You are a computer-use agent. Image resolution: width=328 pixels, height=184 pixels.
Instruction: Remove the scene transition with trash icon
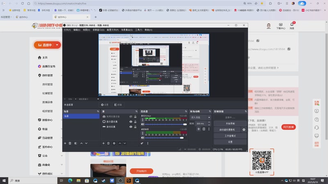point(204,129)
